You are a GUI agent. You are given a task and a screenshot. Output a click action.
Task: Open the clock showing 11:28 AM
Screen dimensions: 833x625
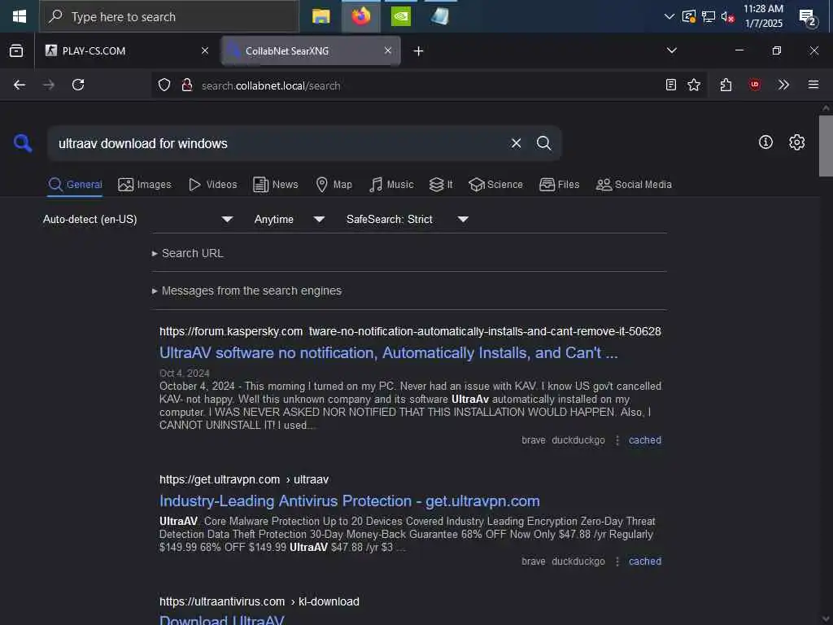tap(763, 16)
